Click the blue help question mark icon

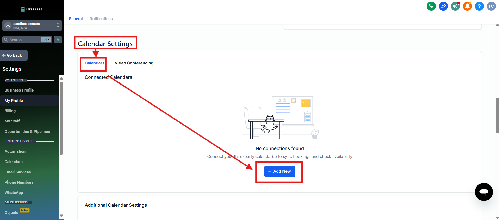pyautogui.click(x=479, y=6)
